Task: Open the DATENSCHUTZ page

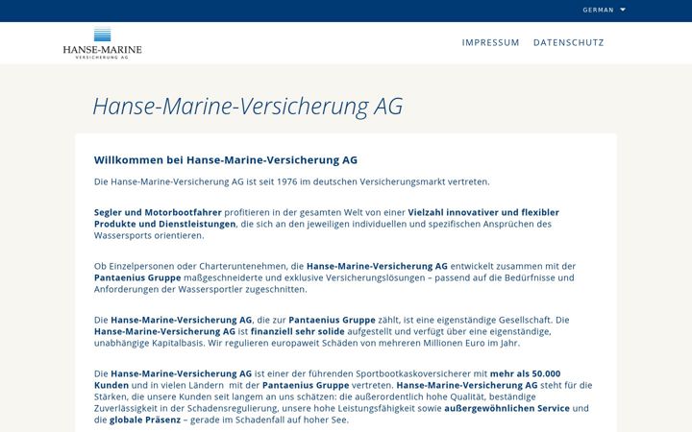Action: (x=568, y=43)
